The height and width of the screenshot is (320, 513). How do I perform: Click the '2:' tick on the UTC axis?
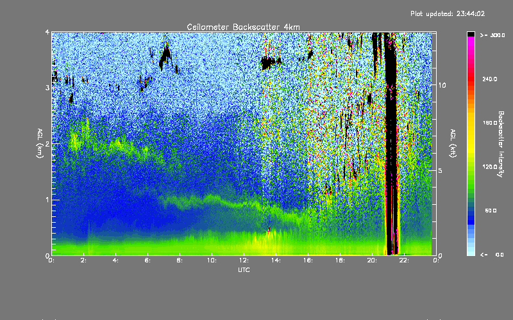click(x=83, y=260)
